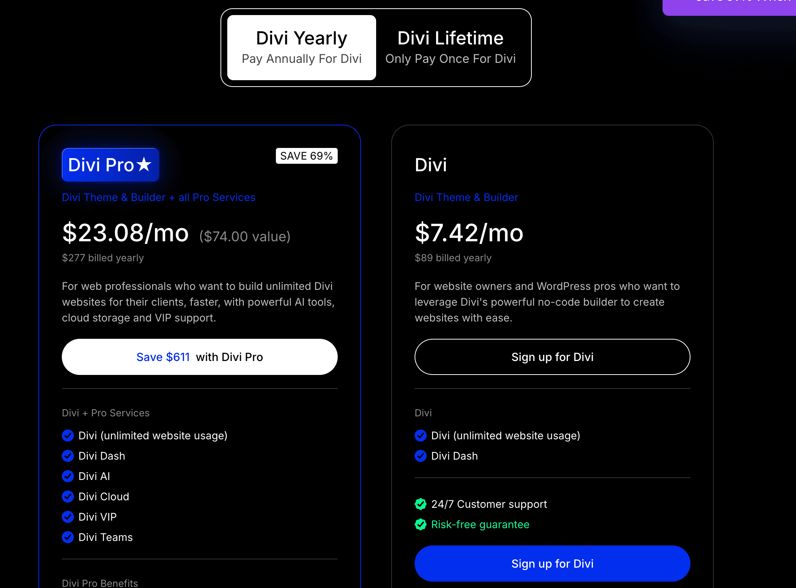Click the Divi + Pro Services heading
796x588 pixels.
pyautogui.click(x=106, y=413)
